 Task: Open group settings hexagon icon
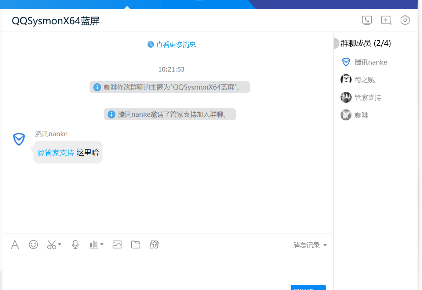(405, 20)
